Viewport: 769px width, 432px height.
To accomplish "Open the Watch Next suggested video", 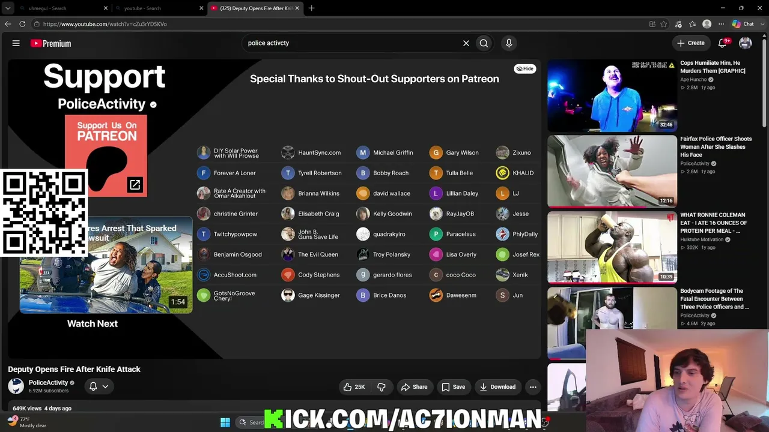I will pos(106,265).
